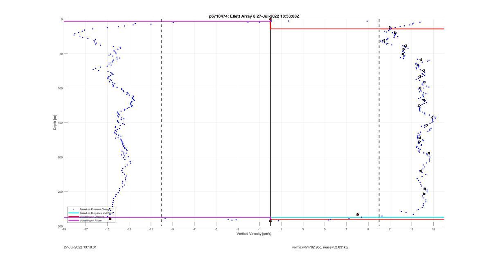Click the plot title 'p6710474: Ellett Array 8'

[232, 16]
